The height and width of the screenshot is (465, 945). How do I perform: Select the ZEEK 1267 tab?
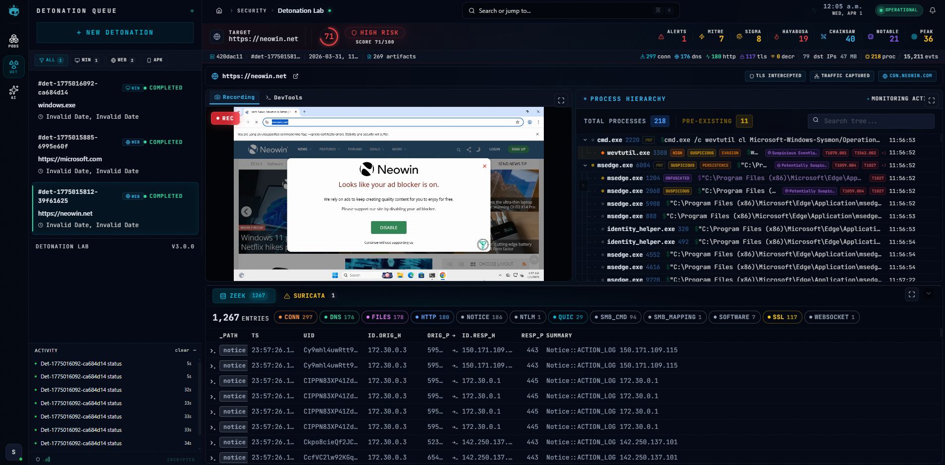point(243,296)
